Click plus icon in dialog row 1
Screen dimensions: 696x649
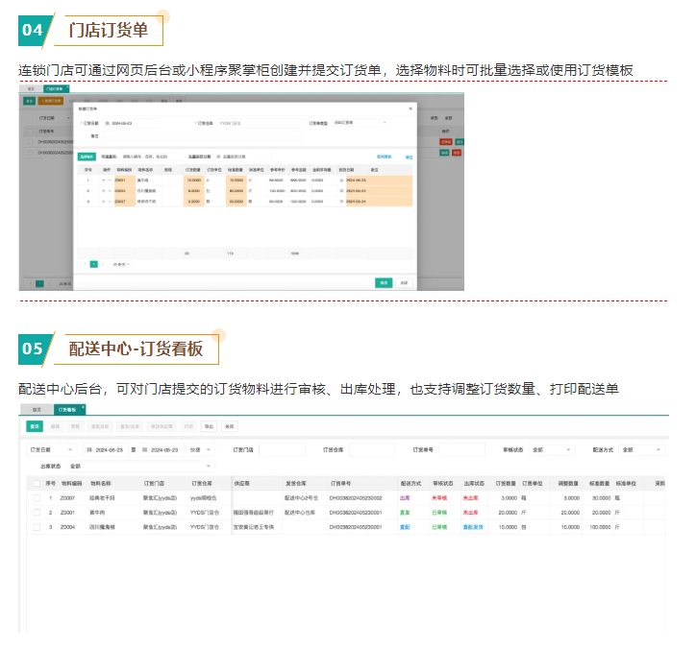pyautogui.click(x=104, y=180)
